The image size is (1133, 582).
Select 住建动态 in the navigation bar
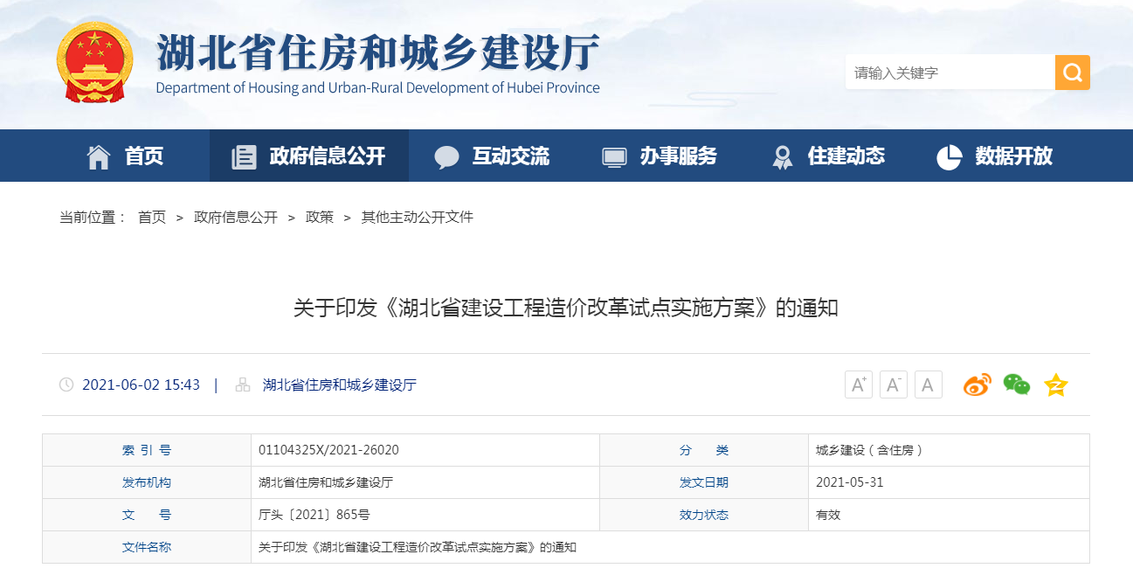point(827,156)
